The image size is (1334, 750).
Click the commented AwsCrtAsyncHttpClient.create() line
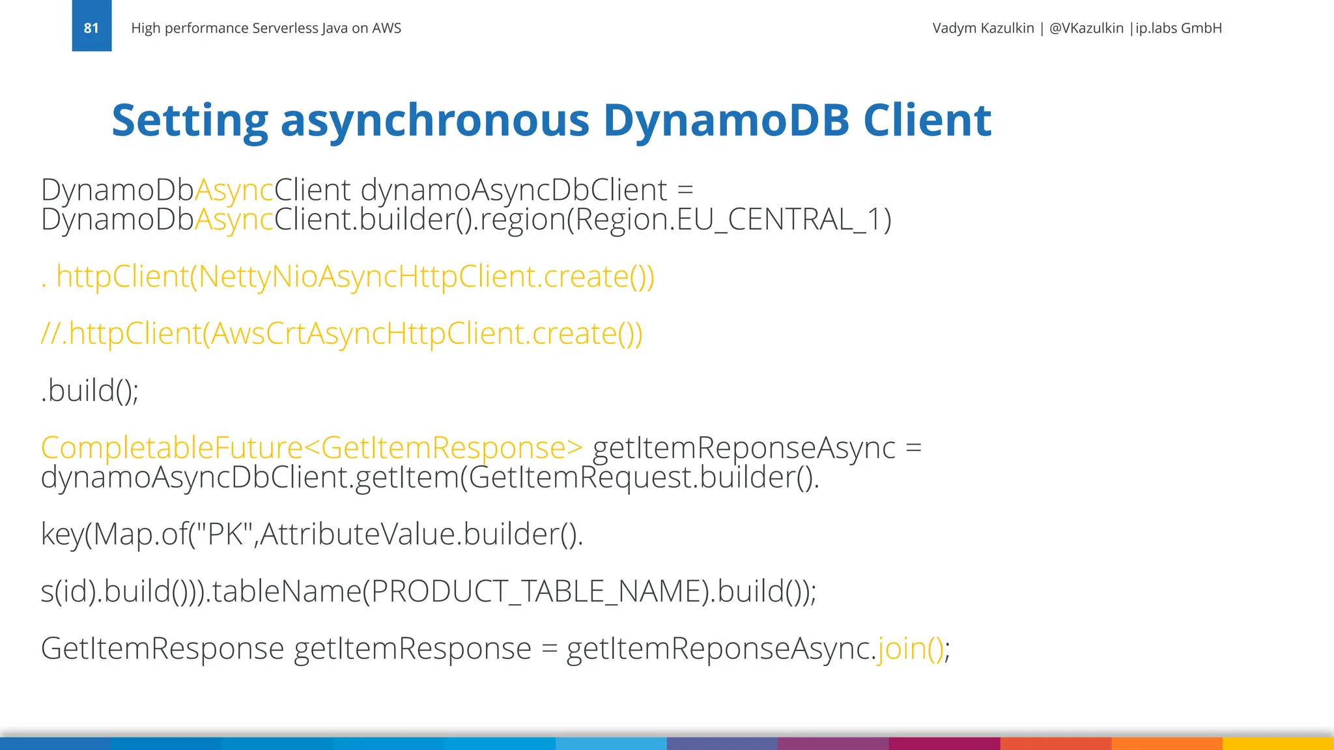[342, 333]
